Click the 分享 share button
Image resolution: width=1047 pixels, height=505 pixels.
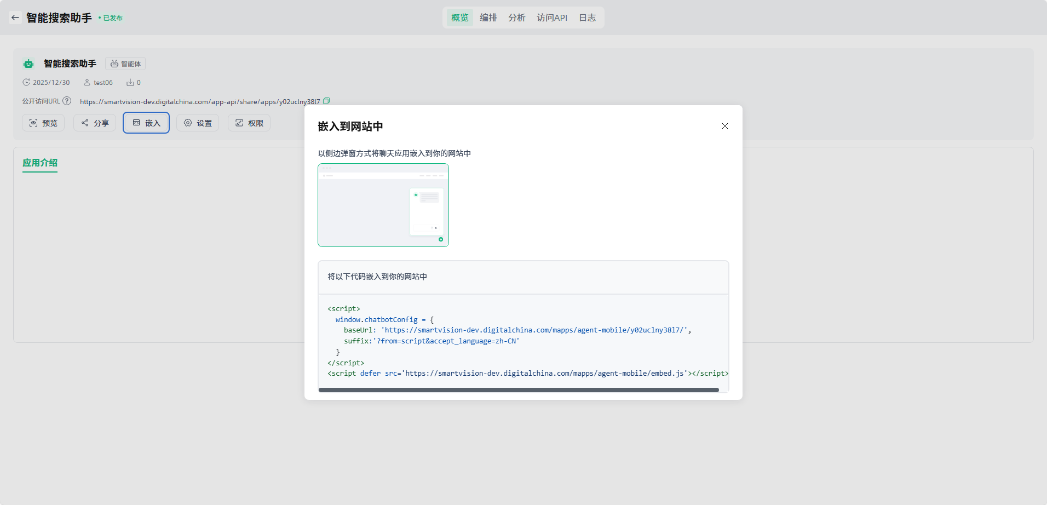(95, 123)
